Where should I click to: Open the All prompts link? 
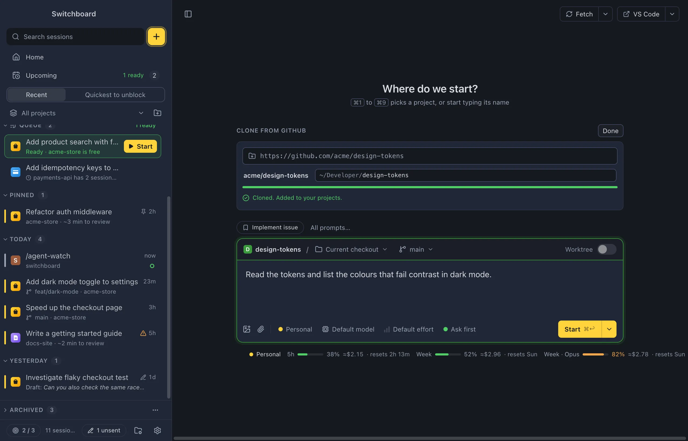[x=330, y=228]
